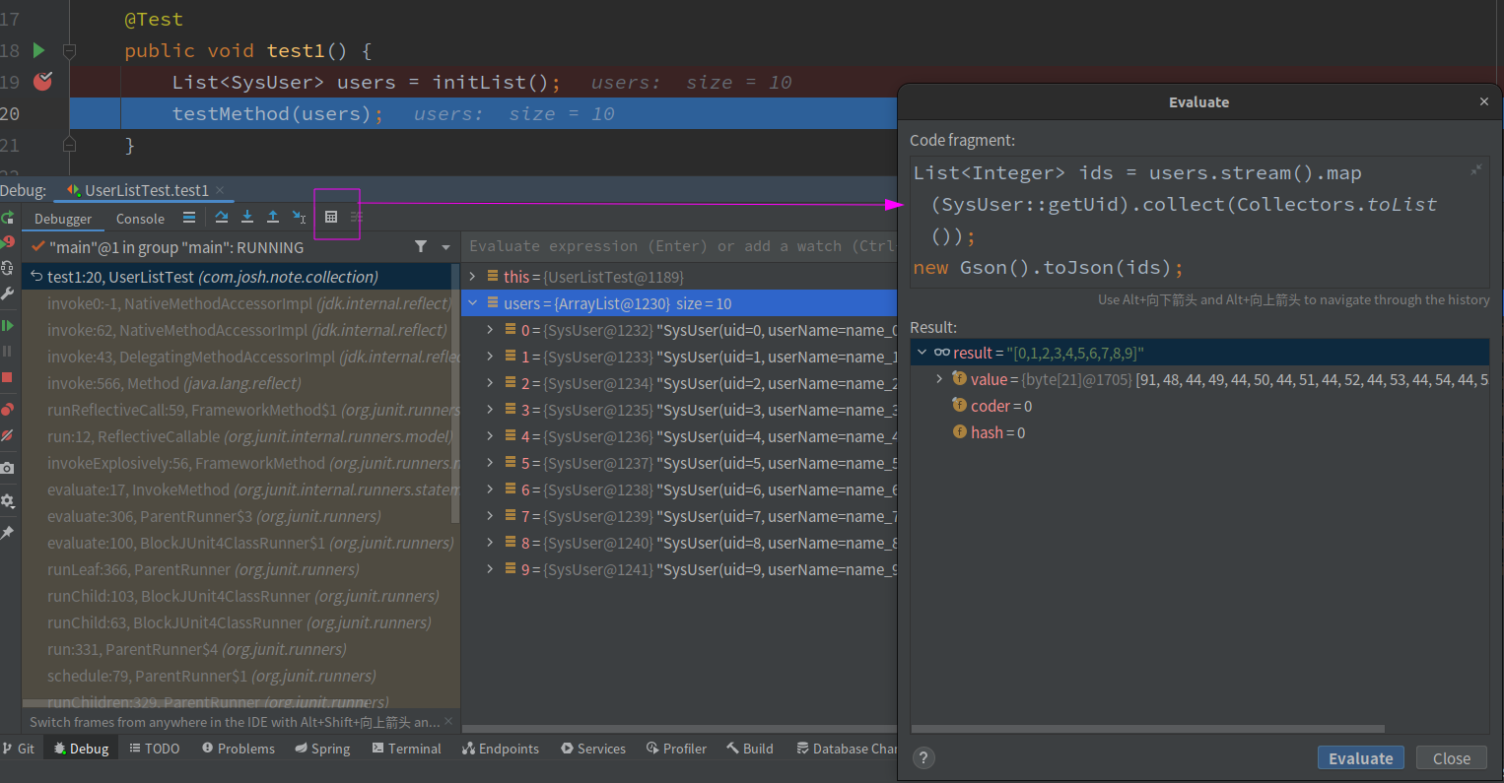Viewport: 1504px width, 783px height.
Task: Stop the debug session with red square
Action: pos(7,377)
